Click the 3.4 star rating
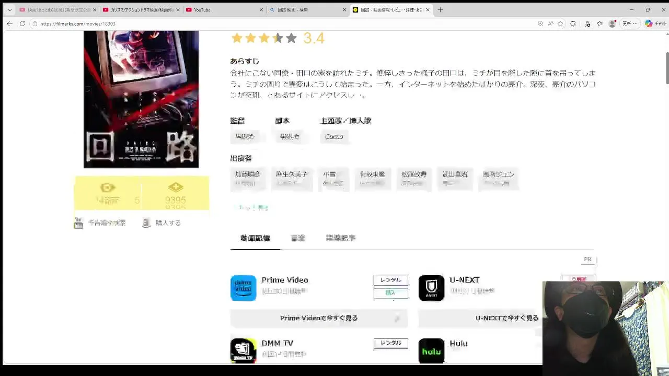This screenshot has height=376, width=669. (x=278, y=38)
